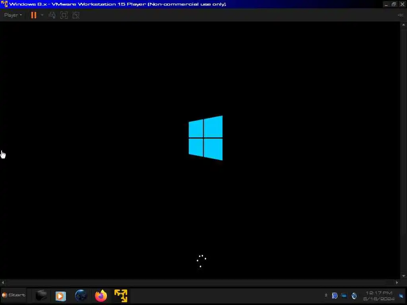
Task: Click the blue monitor tray icon
Action: coord(344,295)
